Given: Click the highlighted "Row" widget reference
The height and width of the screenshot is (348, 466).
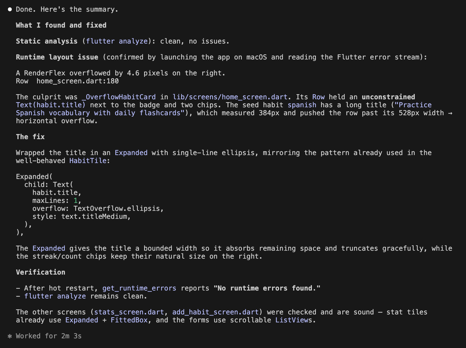Looking at the screenshot, I should [318, 97].
